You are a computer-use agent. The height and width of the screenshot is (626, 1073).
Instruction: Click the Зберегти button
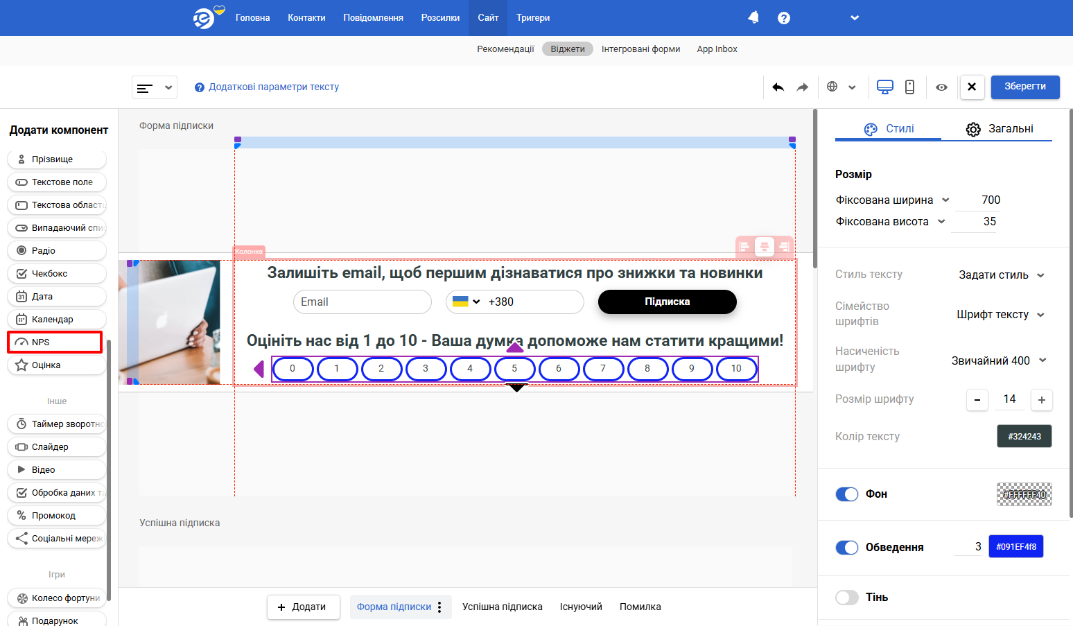coord(1025,87)
